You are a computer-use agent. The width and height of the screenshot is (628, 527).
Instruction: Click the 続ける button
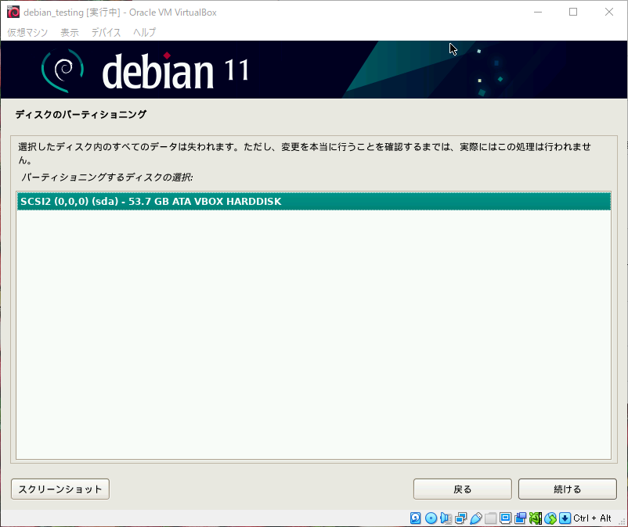[568, 489]
